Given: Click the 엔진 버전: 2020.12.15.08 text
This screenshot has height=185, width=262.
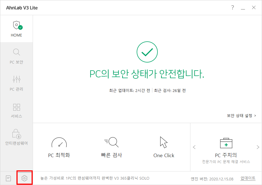Looking at the screenshot, I should (212, 179).
